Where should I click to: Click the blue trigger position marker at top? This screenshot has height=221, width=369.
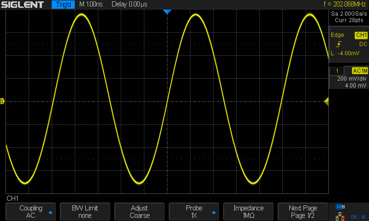click(167, 12)
